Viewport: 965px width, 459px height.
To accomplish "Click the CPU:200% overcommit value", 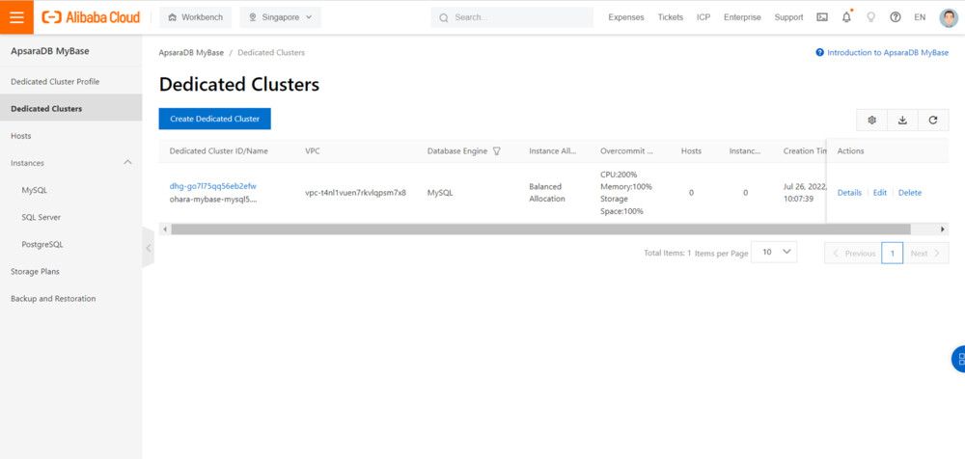I will (619, 175).
